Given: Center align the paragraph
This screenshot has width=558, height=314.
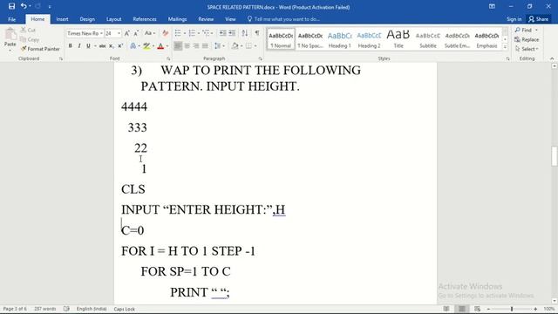Looking at the screenshot, I should click(187, 46).
